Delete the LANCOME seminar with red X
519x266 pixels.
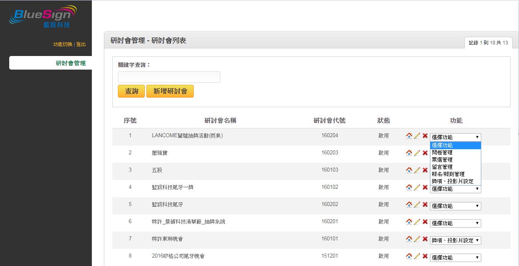tap(425, 136)
